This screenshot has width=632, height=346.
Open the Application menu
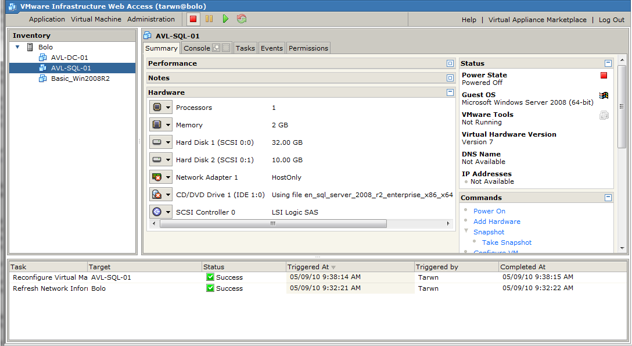coord(46,19)
